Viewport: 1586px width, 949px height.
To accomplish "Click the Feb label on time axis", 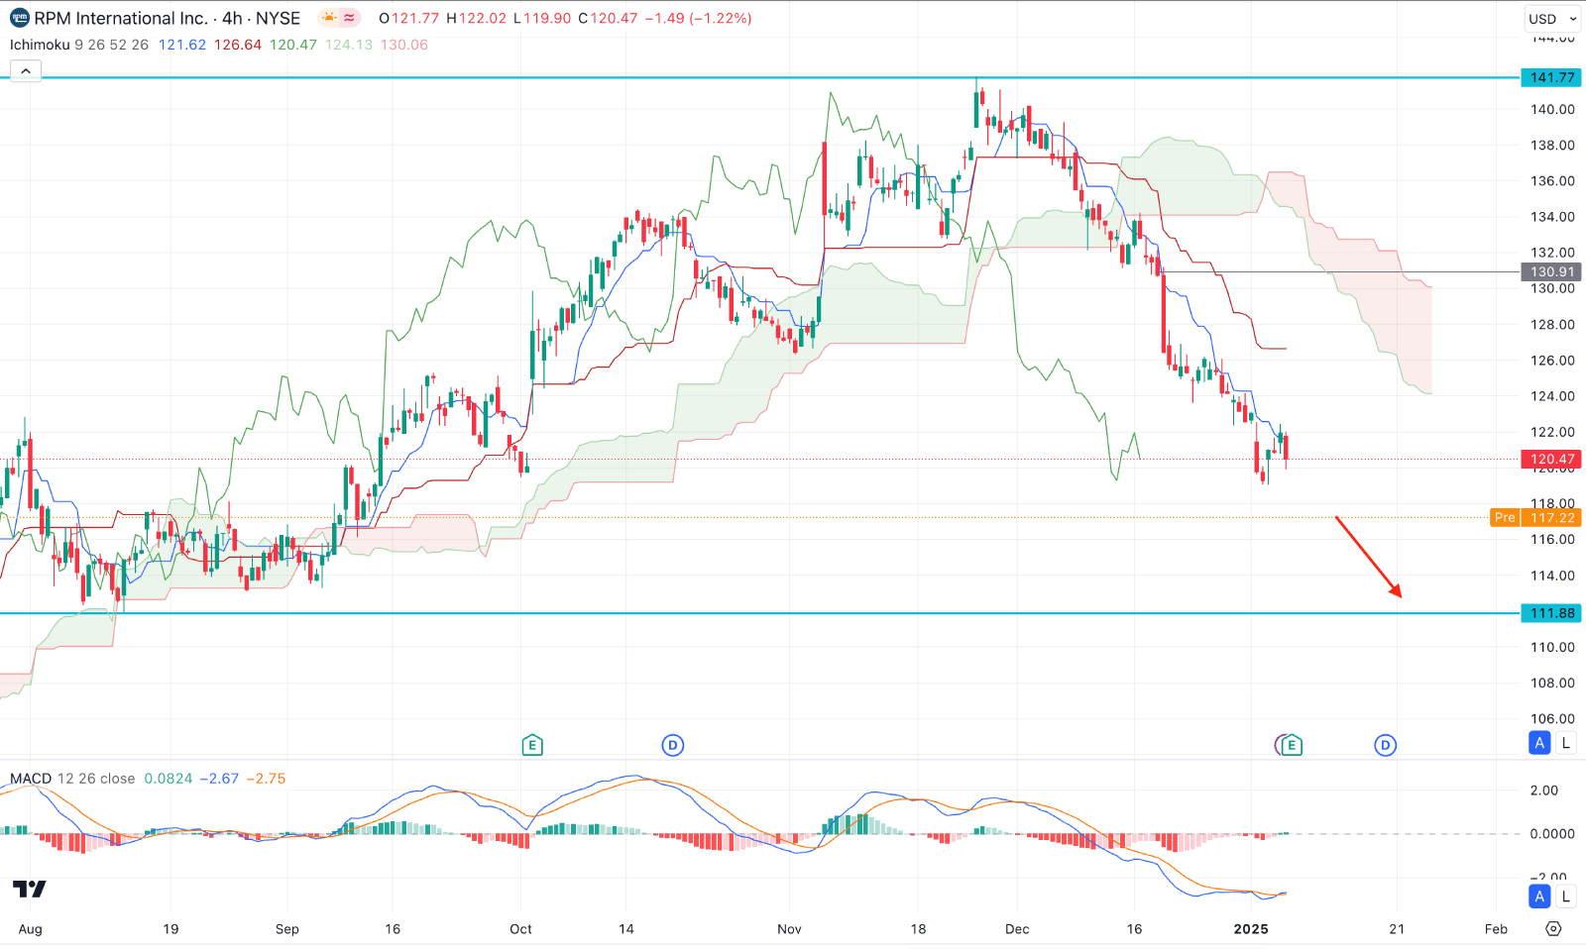I will click(1496, 929).
